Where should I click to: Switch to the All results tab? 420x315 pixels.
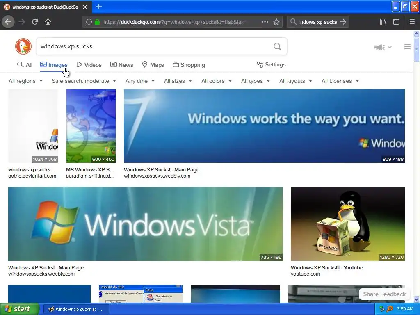(x=24, y=65)
